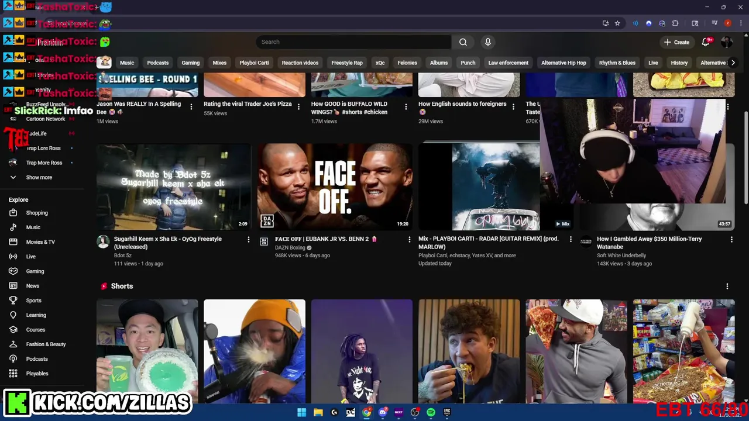Open options for Jason Spelling Bee video
The image size is (749, 421).
point(191,106)
